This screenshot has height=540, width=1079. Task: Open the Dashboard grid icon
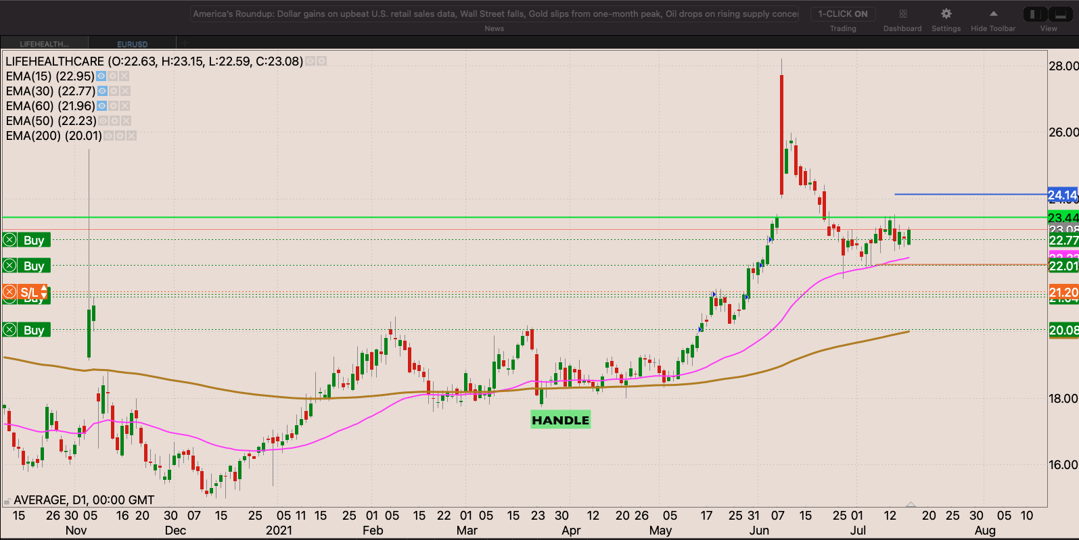click(902, 14)
